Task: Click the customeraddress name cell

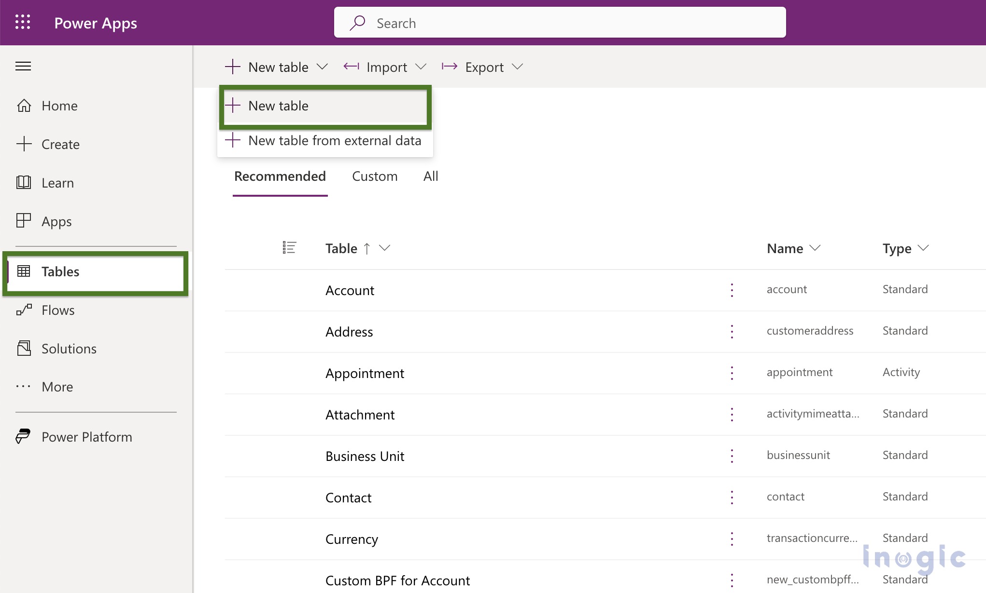Action: pyautogui.click(x=810, y=331)
